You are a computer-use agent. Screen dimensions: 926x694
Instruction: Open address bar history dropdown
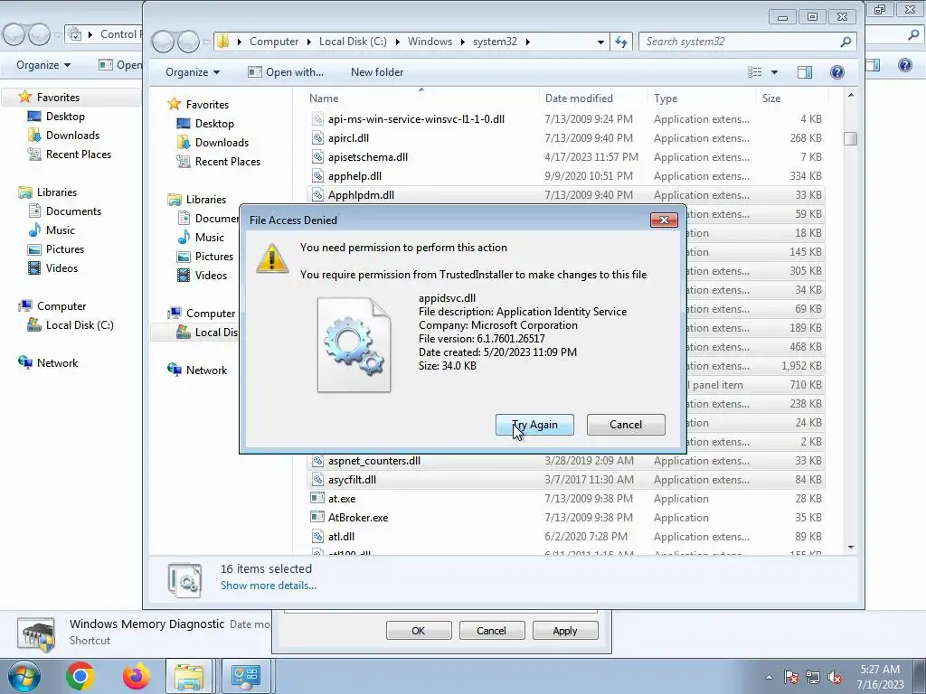(600, 42)
